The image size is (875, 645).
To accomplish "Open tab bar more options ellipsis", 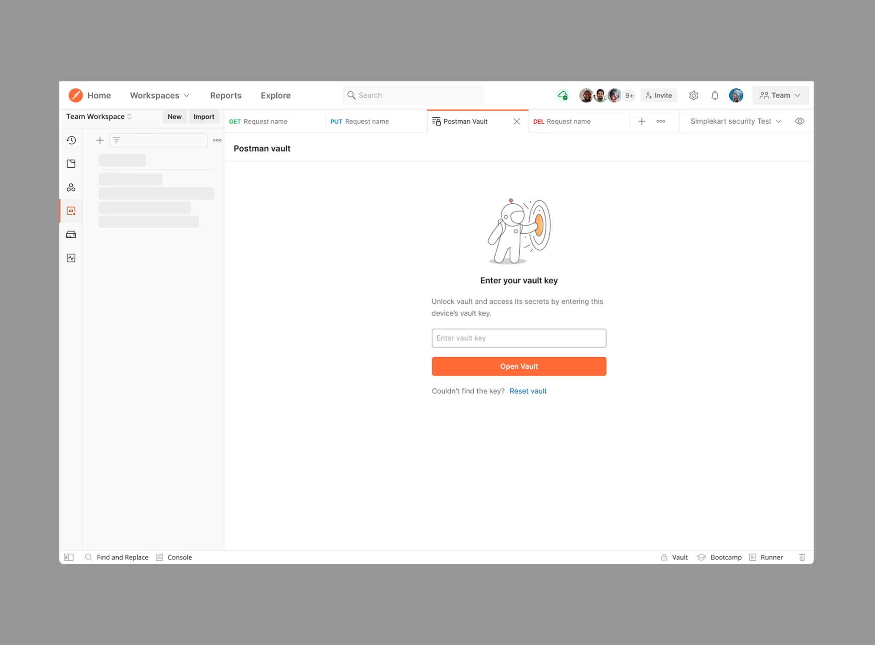I will (x=661, y=121).
